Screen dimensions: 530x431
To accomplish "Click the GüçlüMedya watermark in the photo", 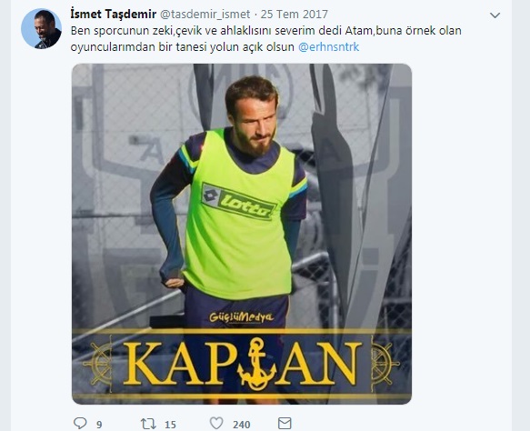I will tap(241, 317).
